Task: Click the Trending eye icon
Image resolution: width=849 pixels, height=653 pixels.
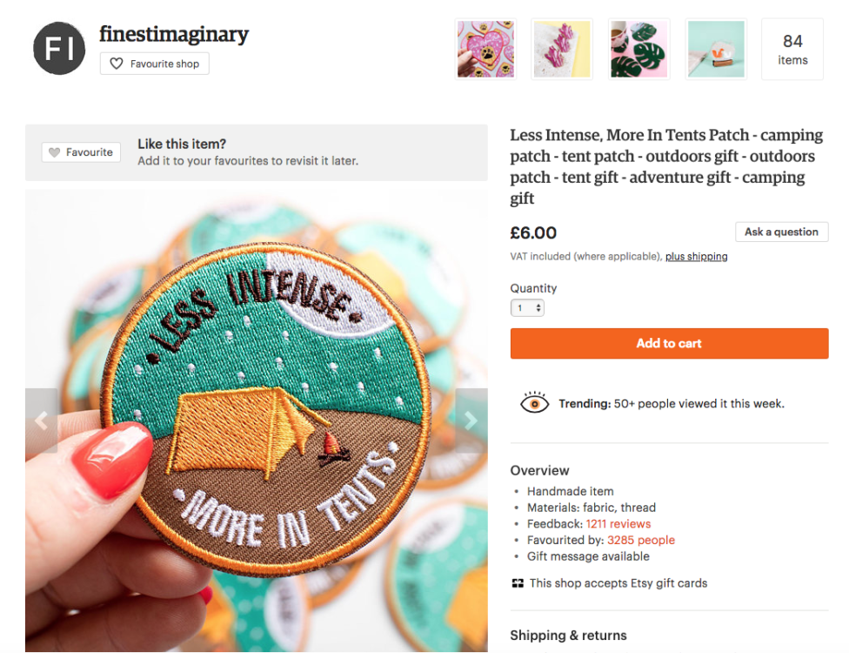Action: [534, 403]
